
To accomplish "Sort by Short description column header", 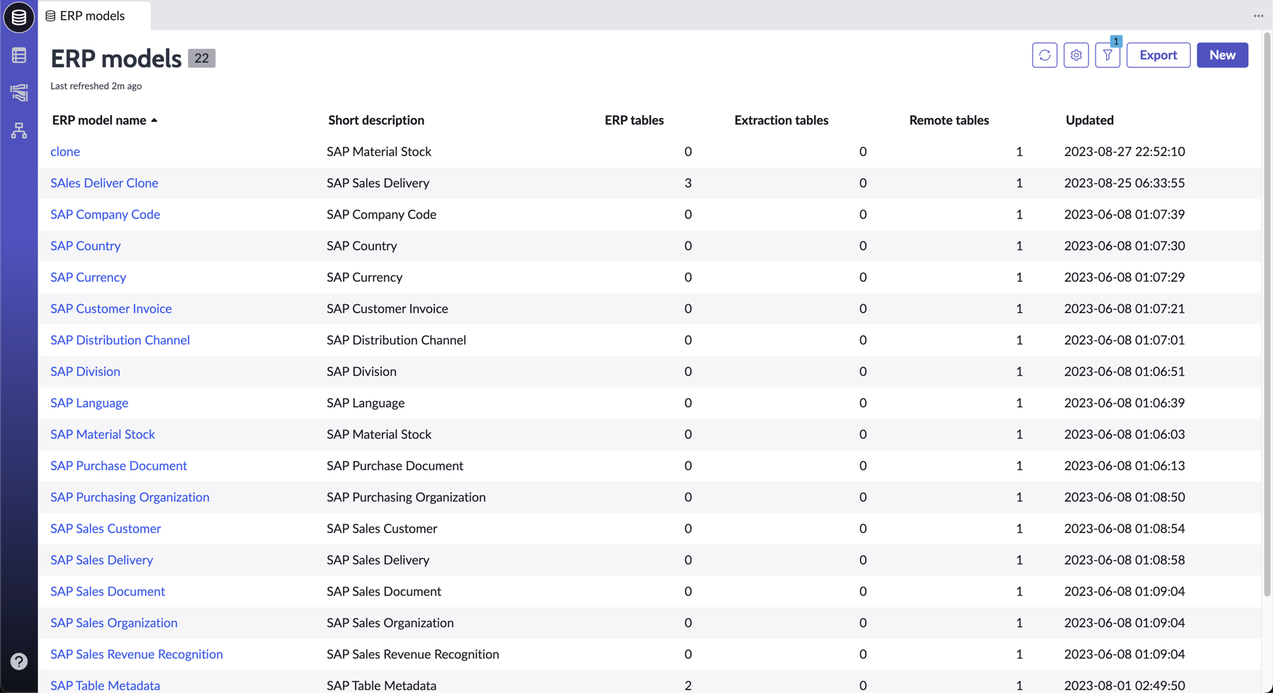I will click(x=376, y=120).
